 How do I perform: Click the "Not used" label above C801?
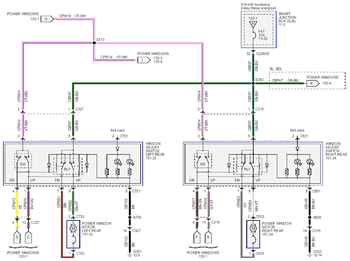point(297,130)
